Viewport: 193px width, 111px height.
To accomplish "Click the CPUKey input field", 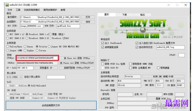I will click(37, 58).
